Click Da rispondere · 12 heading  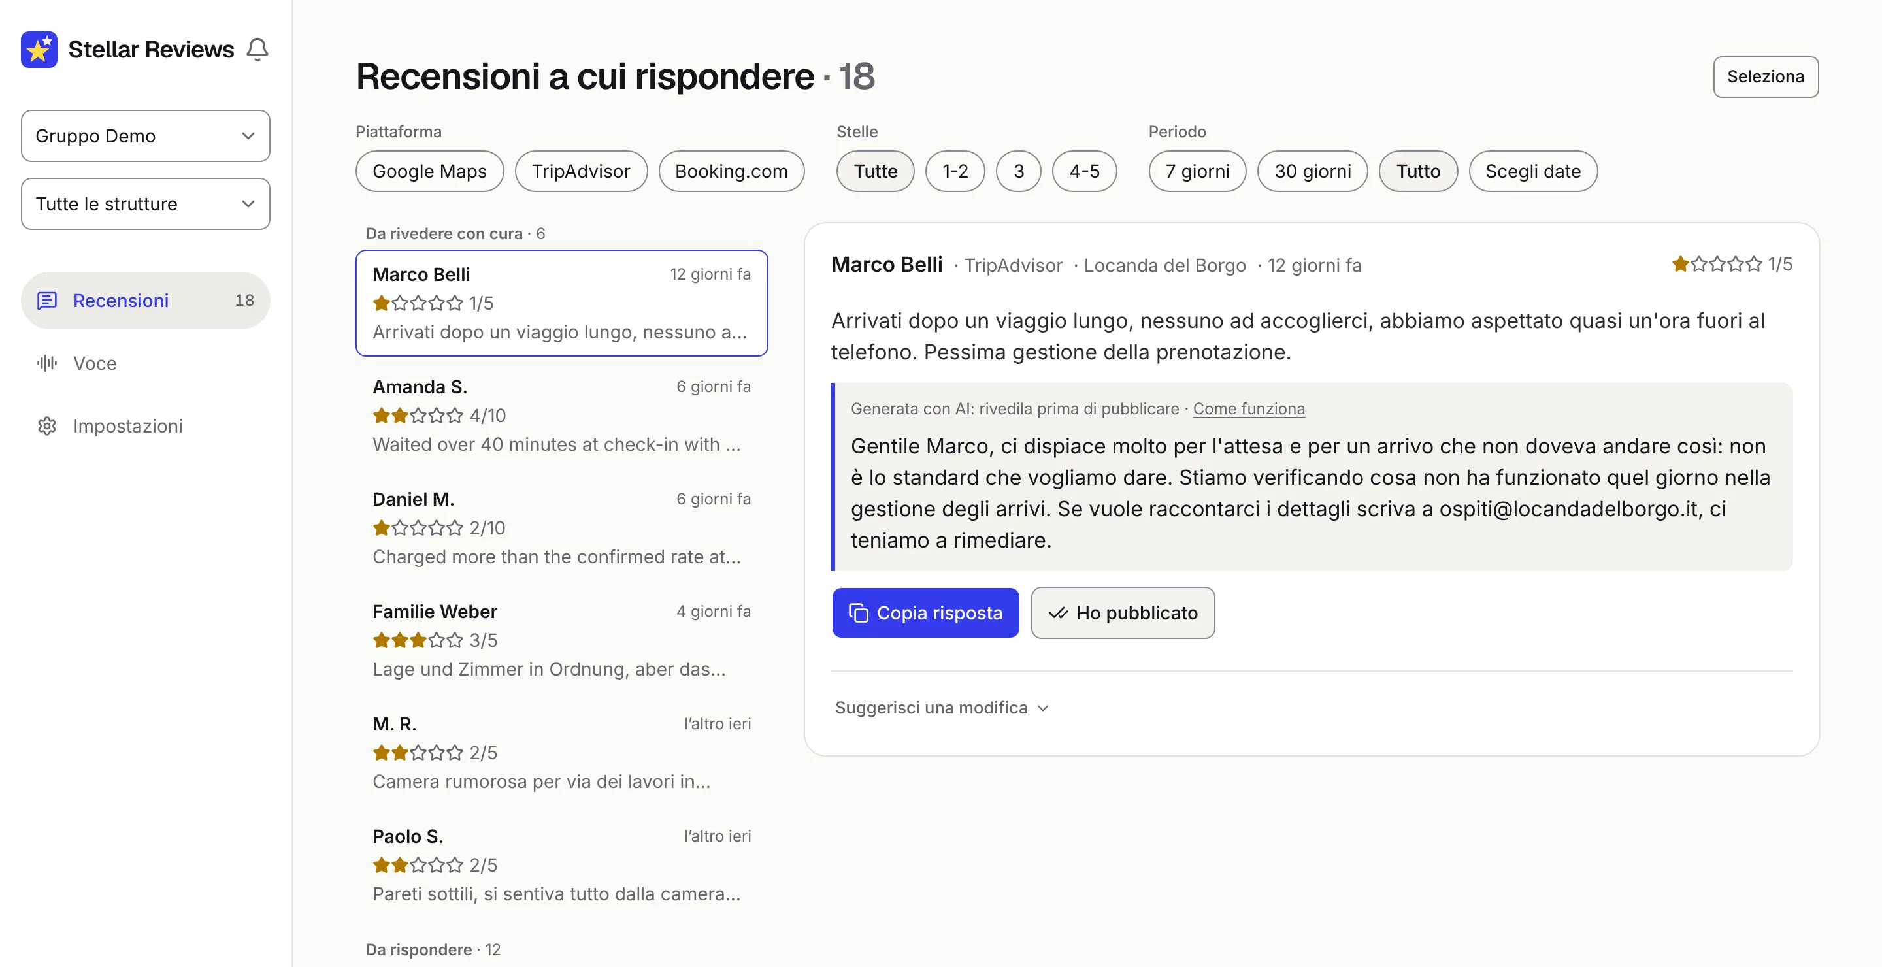coord(433,949)
